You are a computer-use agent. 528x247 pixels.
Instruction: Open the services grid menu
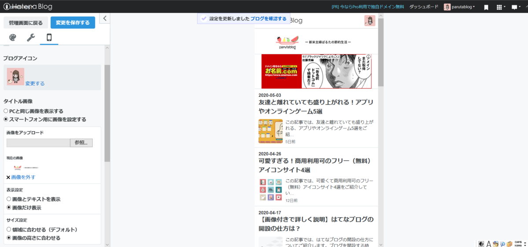pos(501,7)
